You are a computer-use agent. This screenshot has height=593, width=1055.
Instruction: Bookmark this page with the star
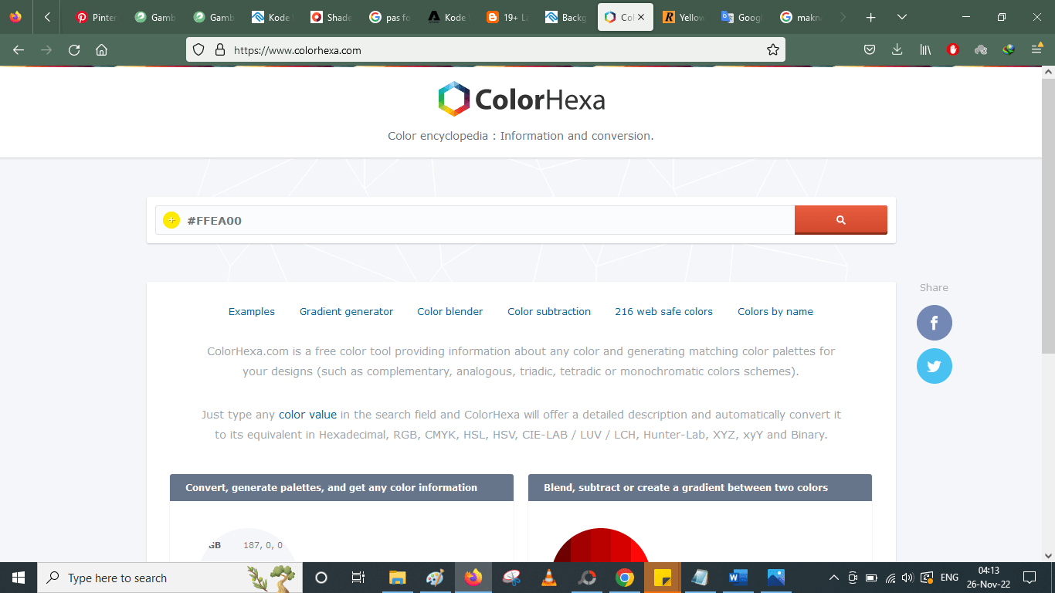(772, 50)
